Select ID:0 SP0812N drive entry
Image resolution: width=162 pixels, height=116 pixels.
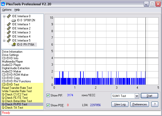point(26,20)
